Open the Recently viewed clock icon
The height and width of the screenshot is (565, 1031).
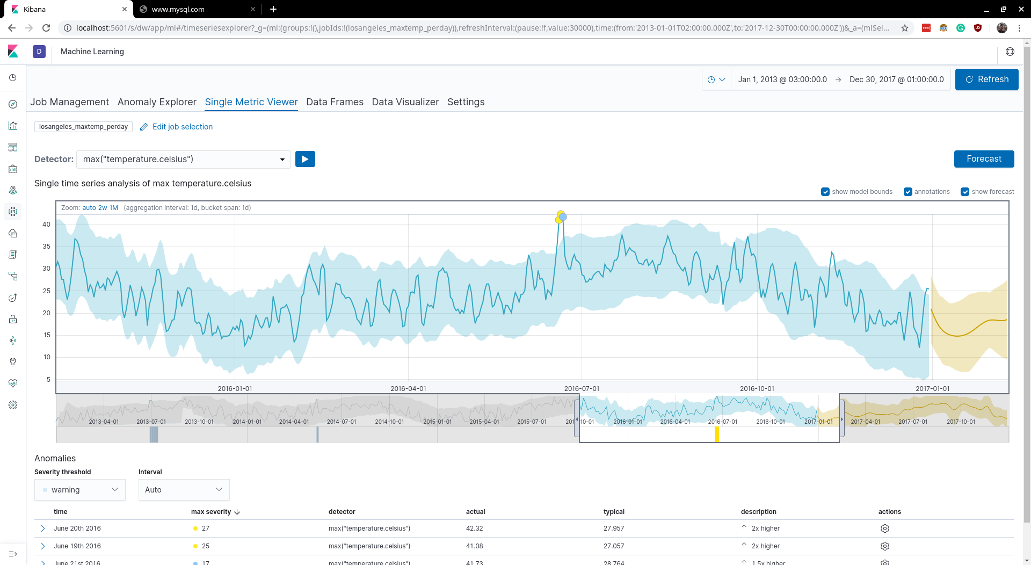(13, 78)
